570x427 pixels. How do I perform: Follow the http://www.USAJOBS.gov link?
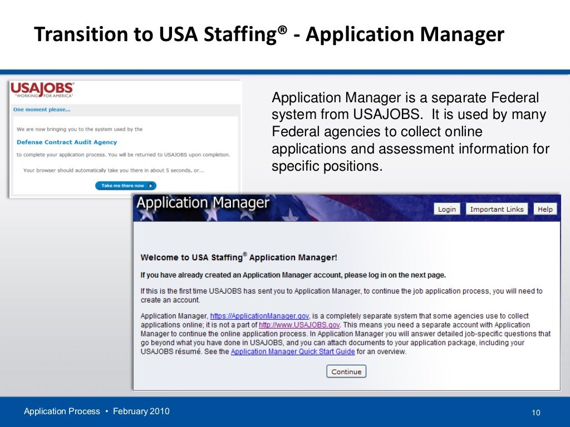(x=299, y=325)
